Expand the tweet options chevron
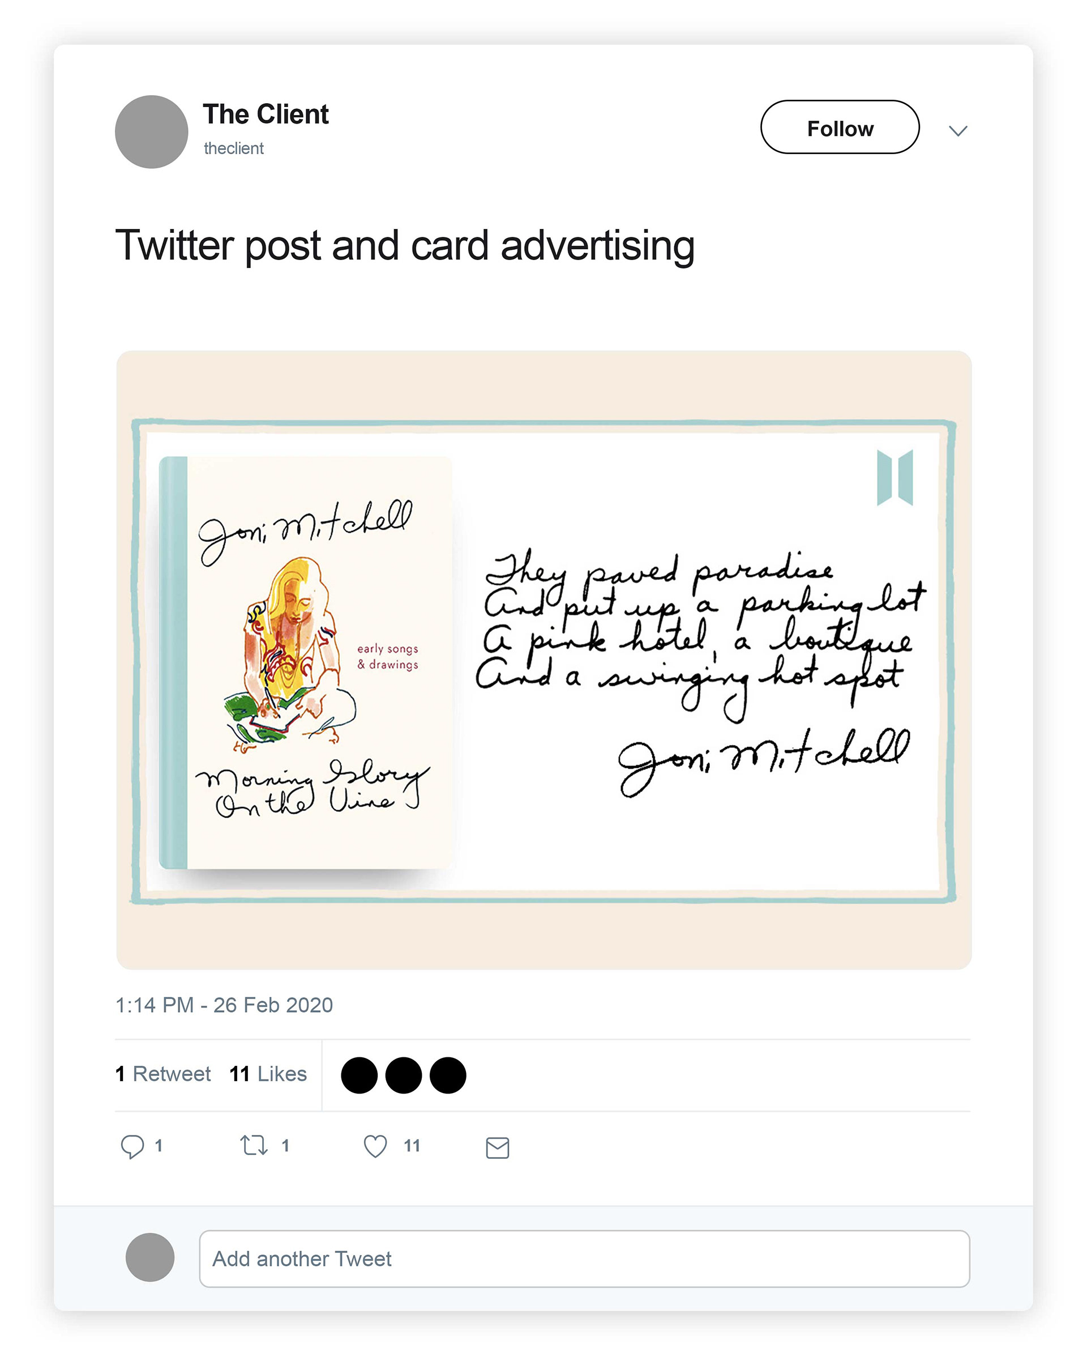Screen dimensions: 1087x1348 tap(957, 130)
